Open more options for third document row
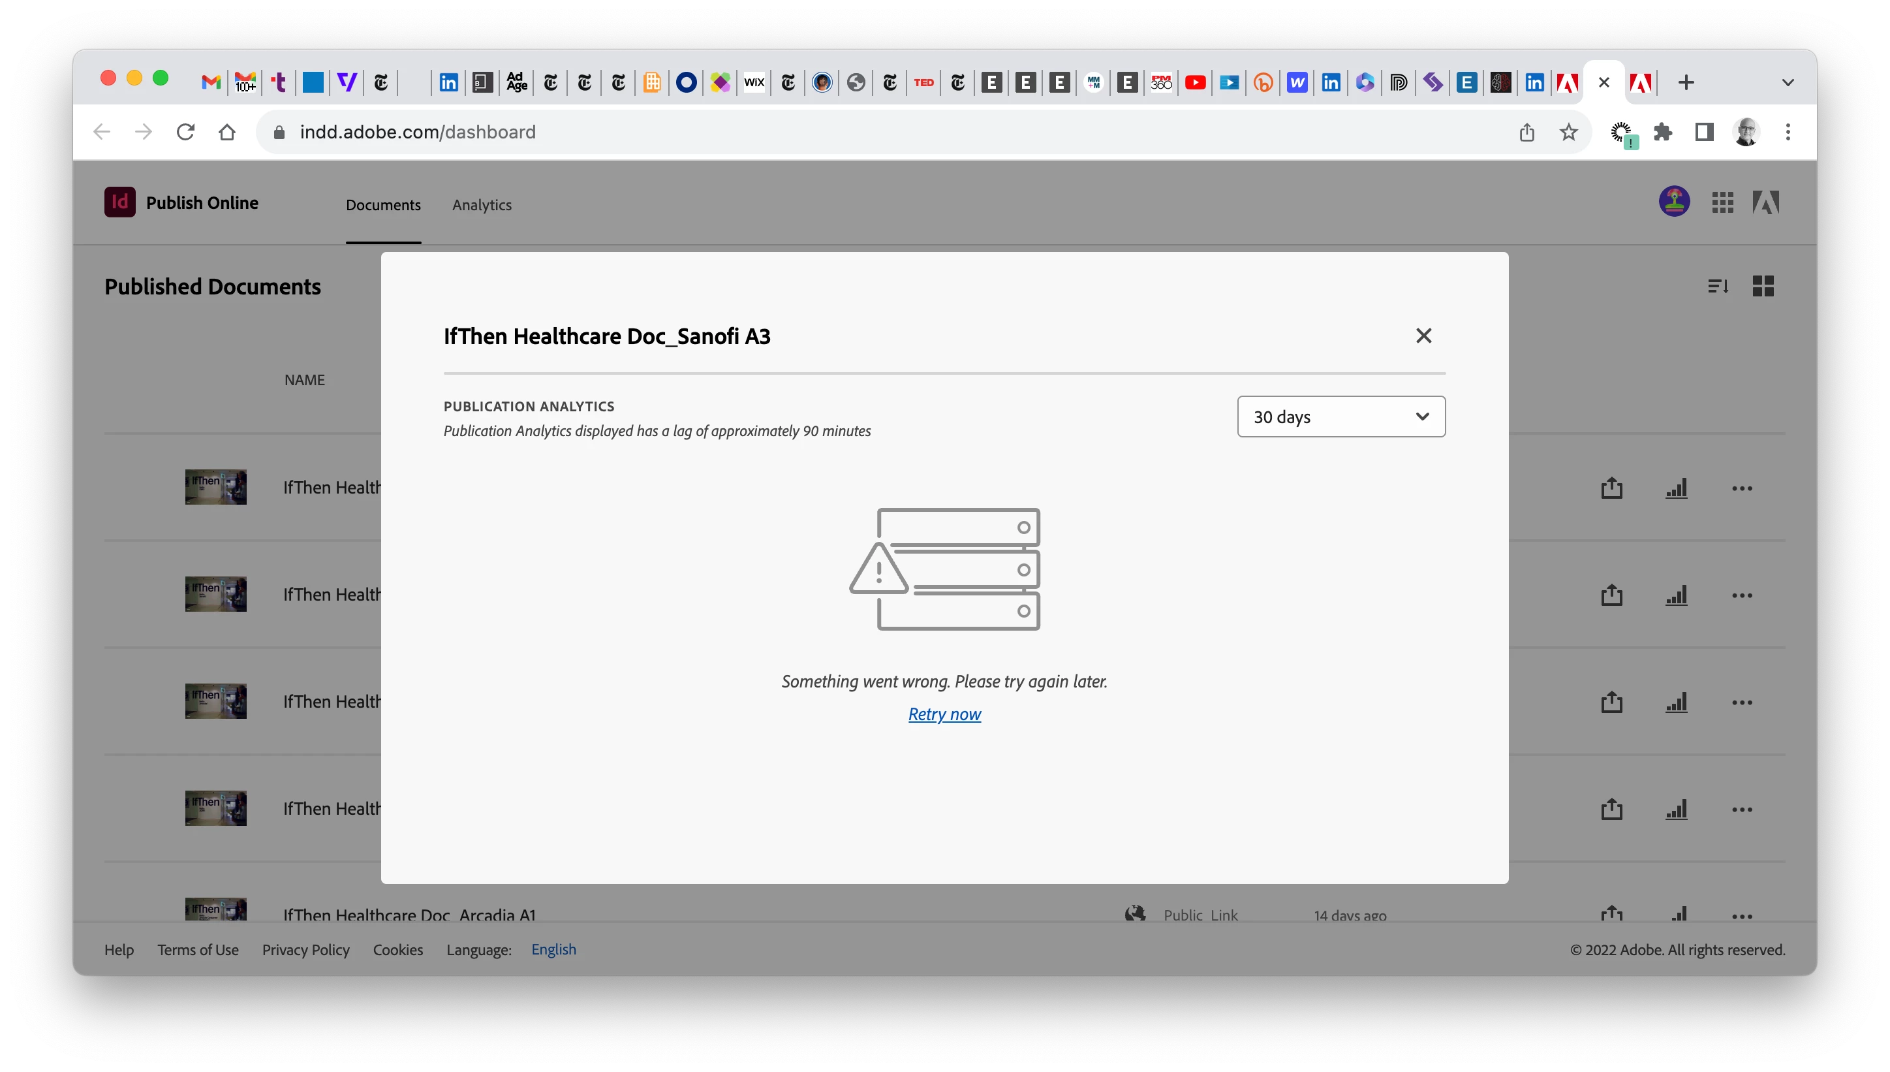 point(1741,702)
